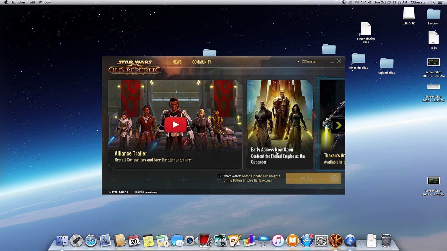Minimize the SWTOR launcher window
Image resolution: width=447 pixels, height=251 pixels.
pos(331,62)
